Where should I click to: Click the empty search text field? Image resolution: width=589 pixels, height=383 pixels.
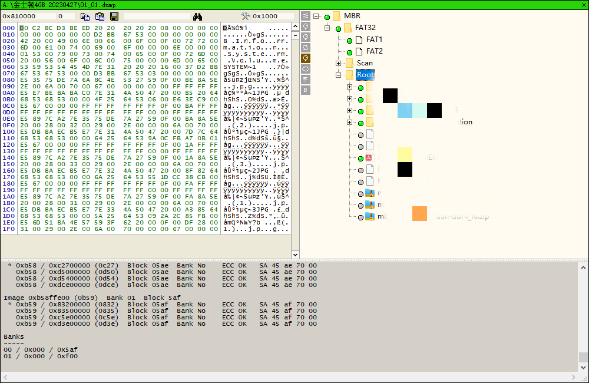click(x=157, y=16)
